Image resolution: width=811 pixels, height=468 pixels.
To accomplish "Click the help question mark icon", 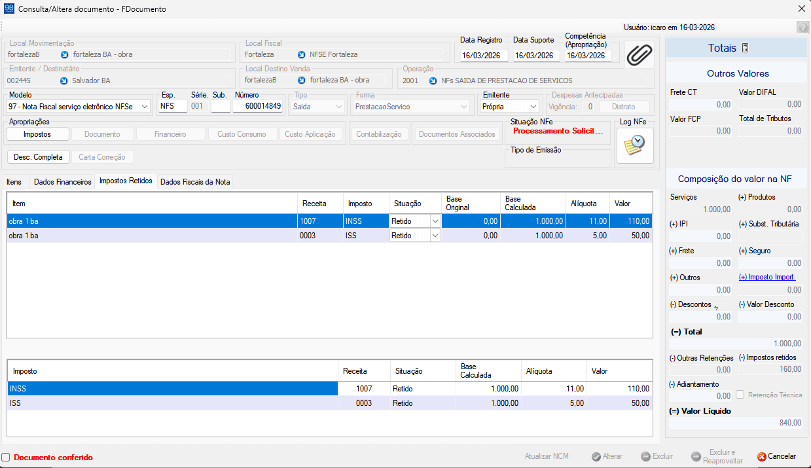I will (x=802, y=27).
